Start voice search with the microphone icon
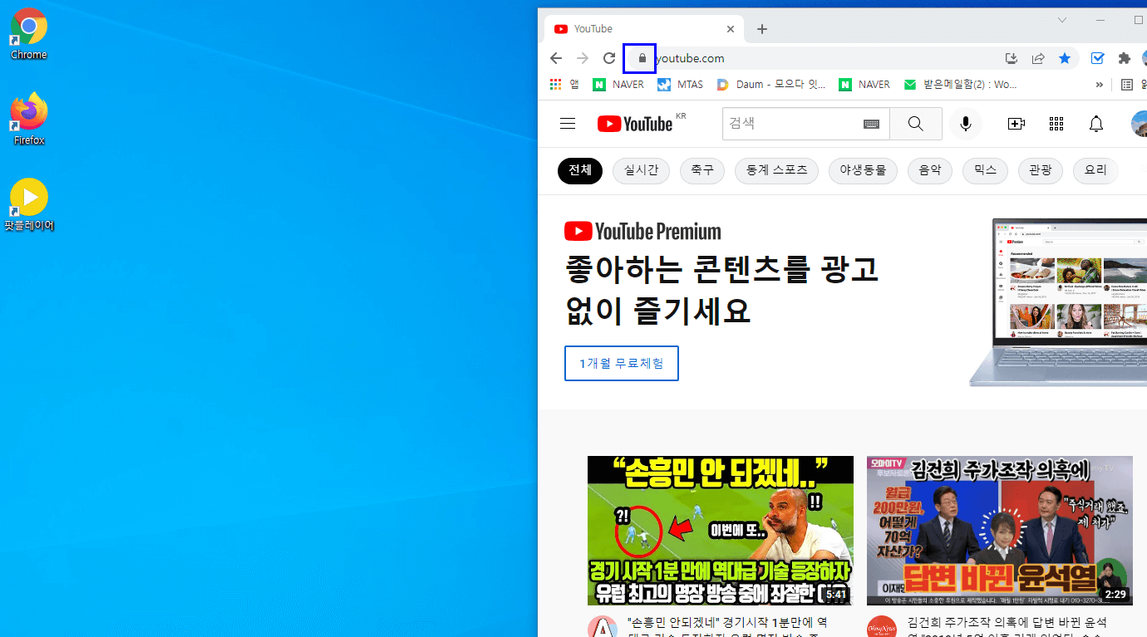1147x637 pixels. 966,124
